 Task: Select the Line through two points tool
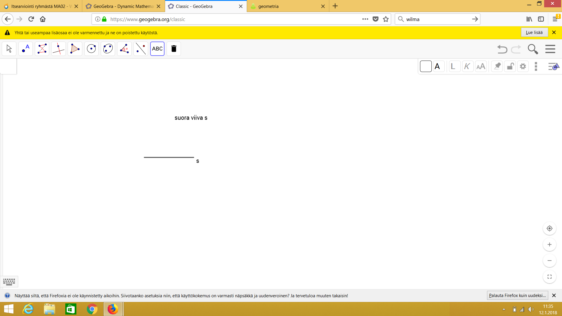click(x=42, y=49)
